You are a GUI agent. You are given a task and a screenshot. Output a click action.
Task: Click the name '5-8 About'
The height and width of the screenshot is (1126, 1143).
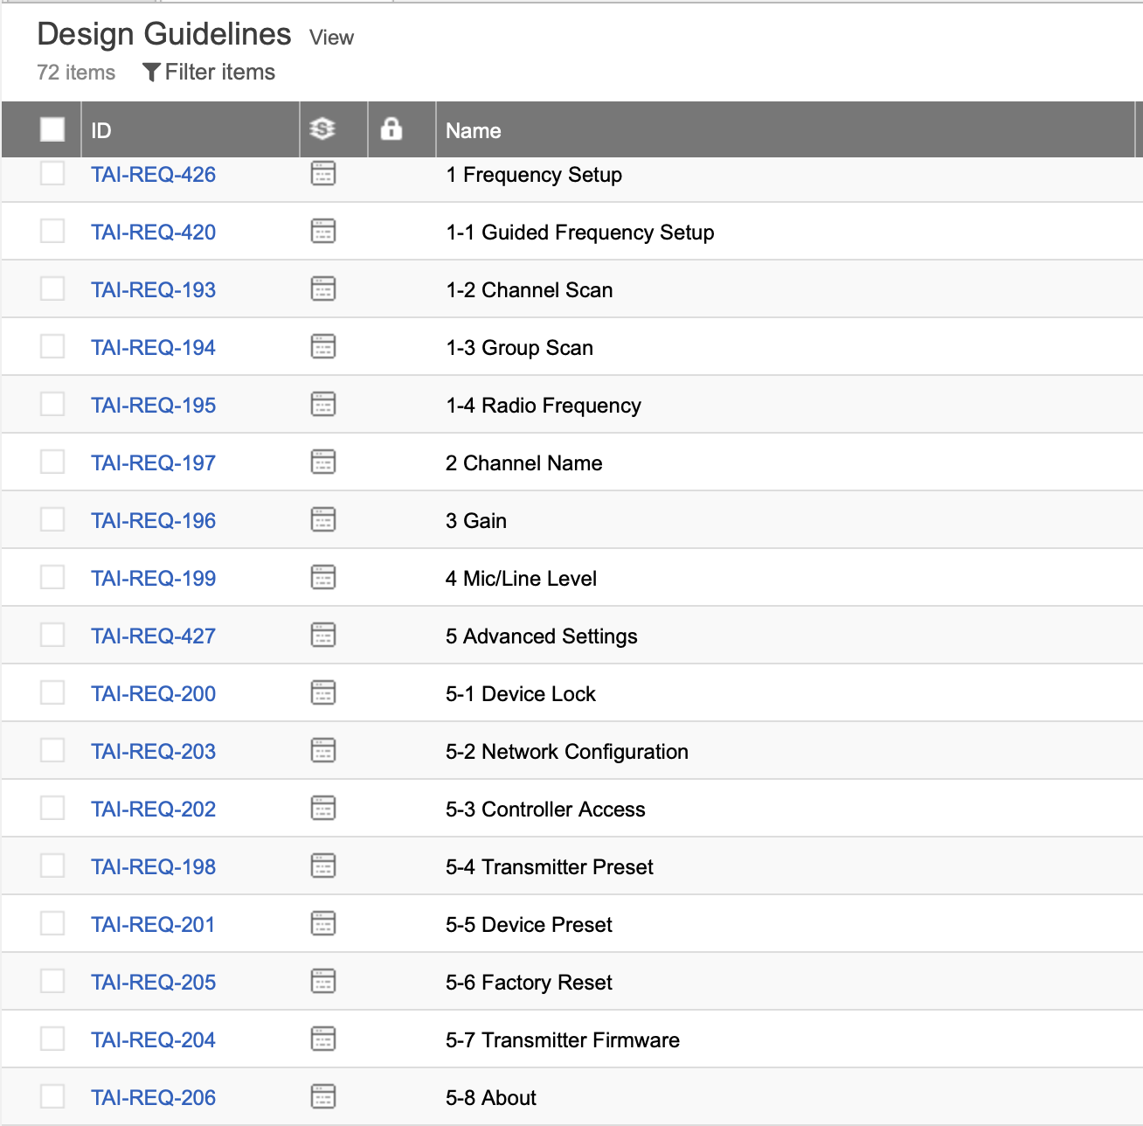tap(491, 1097)
